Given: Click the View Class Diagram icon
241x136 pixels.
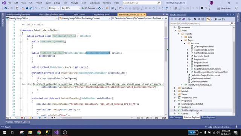Looking at the screenshot, I should pyautogui.click(x=224, y=19).
